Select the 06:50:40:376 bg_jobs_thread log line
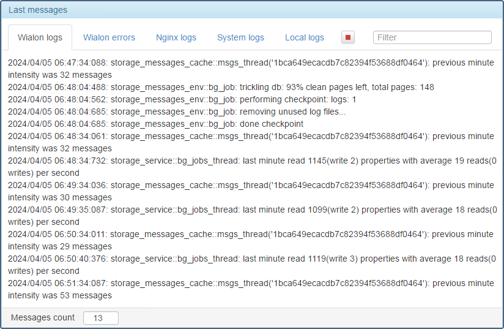504x329 pixels. 251,265
